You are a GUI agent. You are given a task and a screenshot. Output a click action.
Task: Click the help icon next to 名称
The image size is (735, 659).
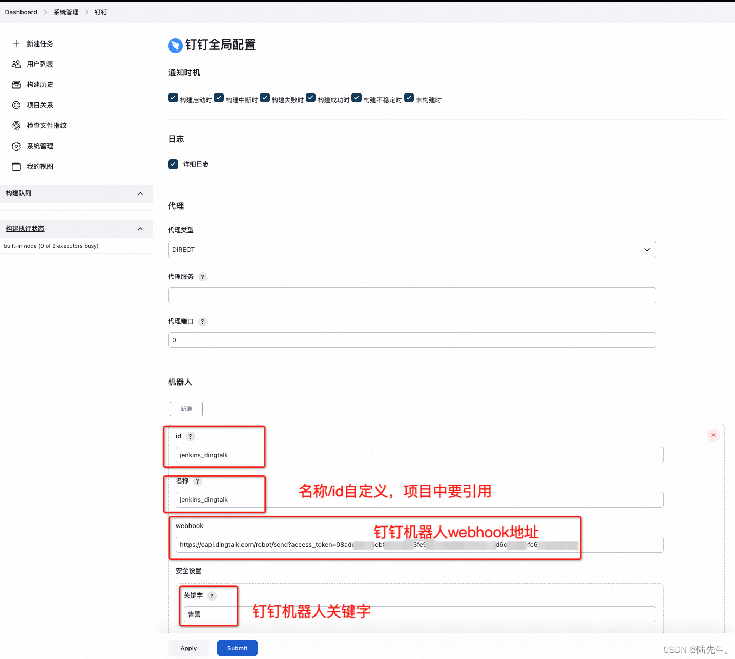[198, 481]
